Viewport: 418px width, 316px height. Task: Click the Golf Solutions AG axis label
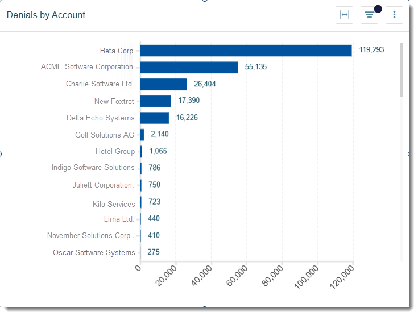[105, 135]
